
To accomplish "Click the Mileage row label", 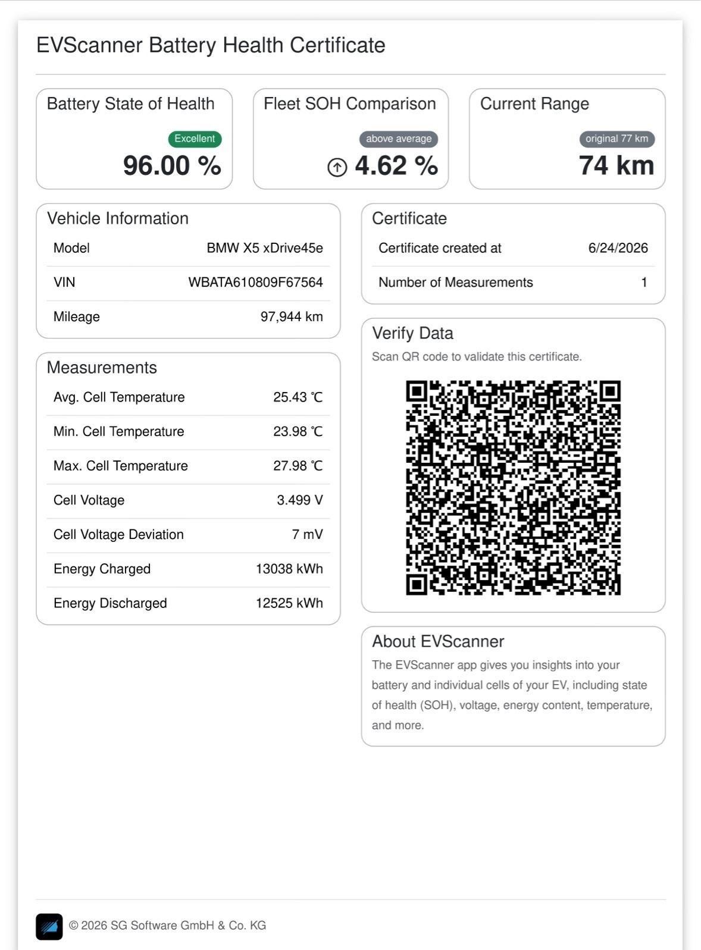I will click(77, 316).
